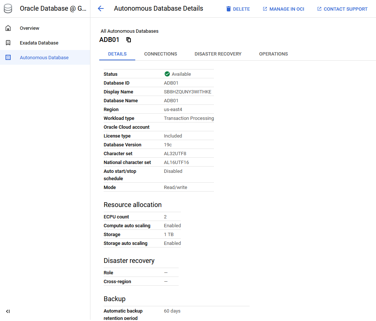Click the Oracle Database stack logo icon
This screenshot has height=321, width=376.
pos(8,8)
